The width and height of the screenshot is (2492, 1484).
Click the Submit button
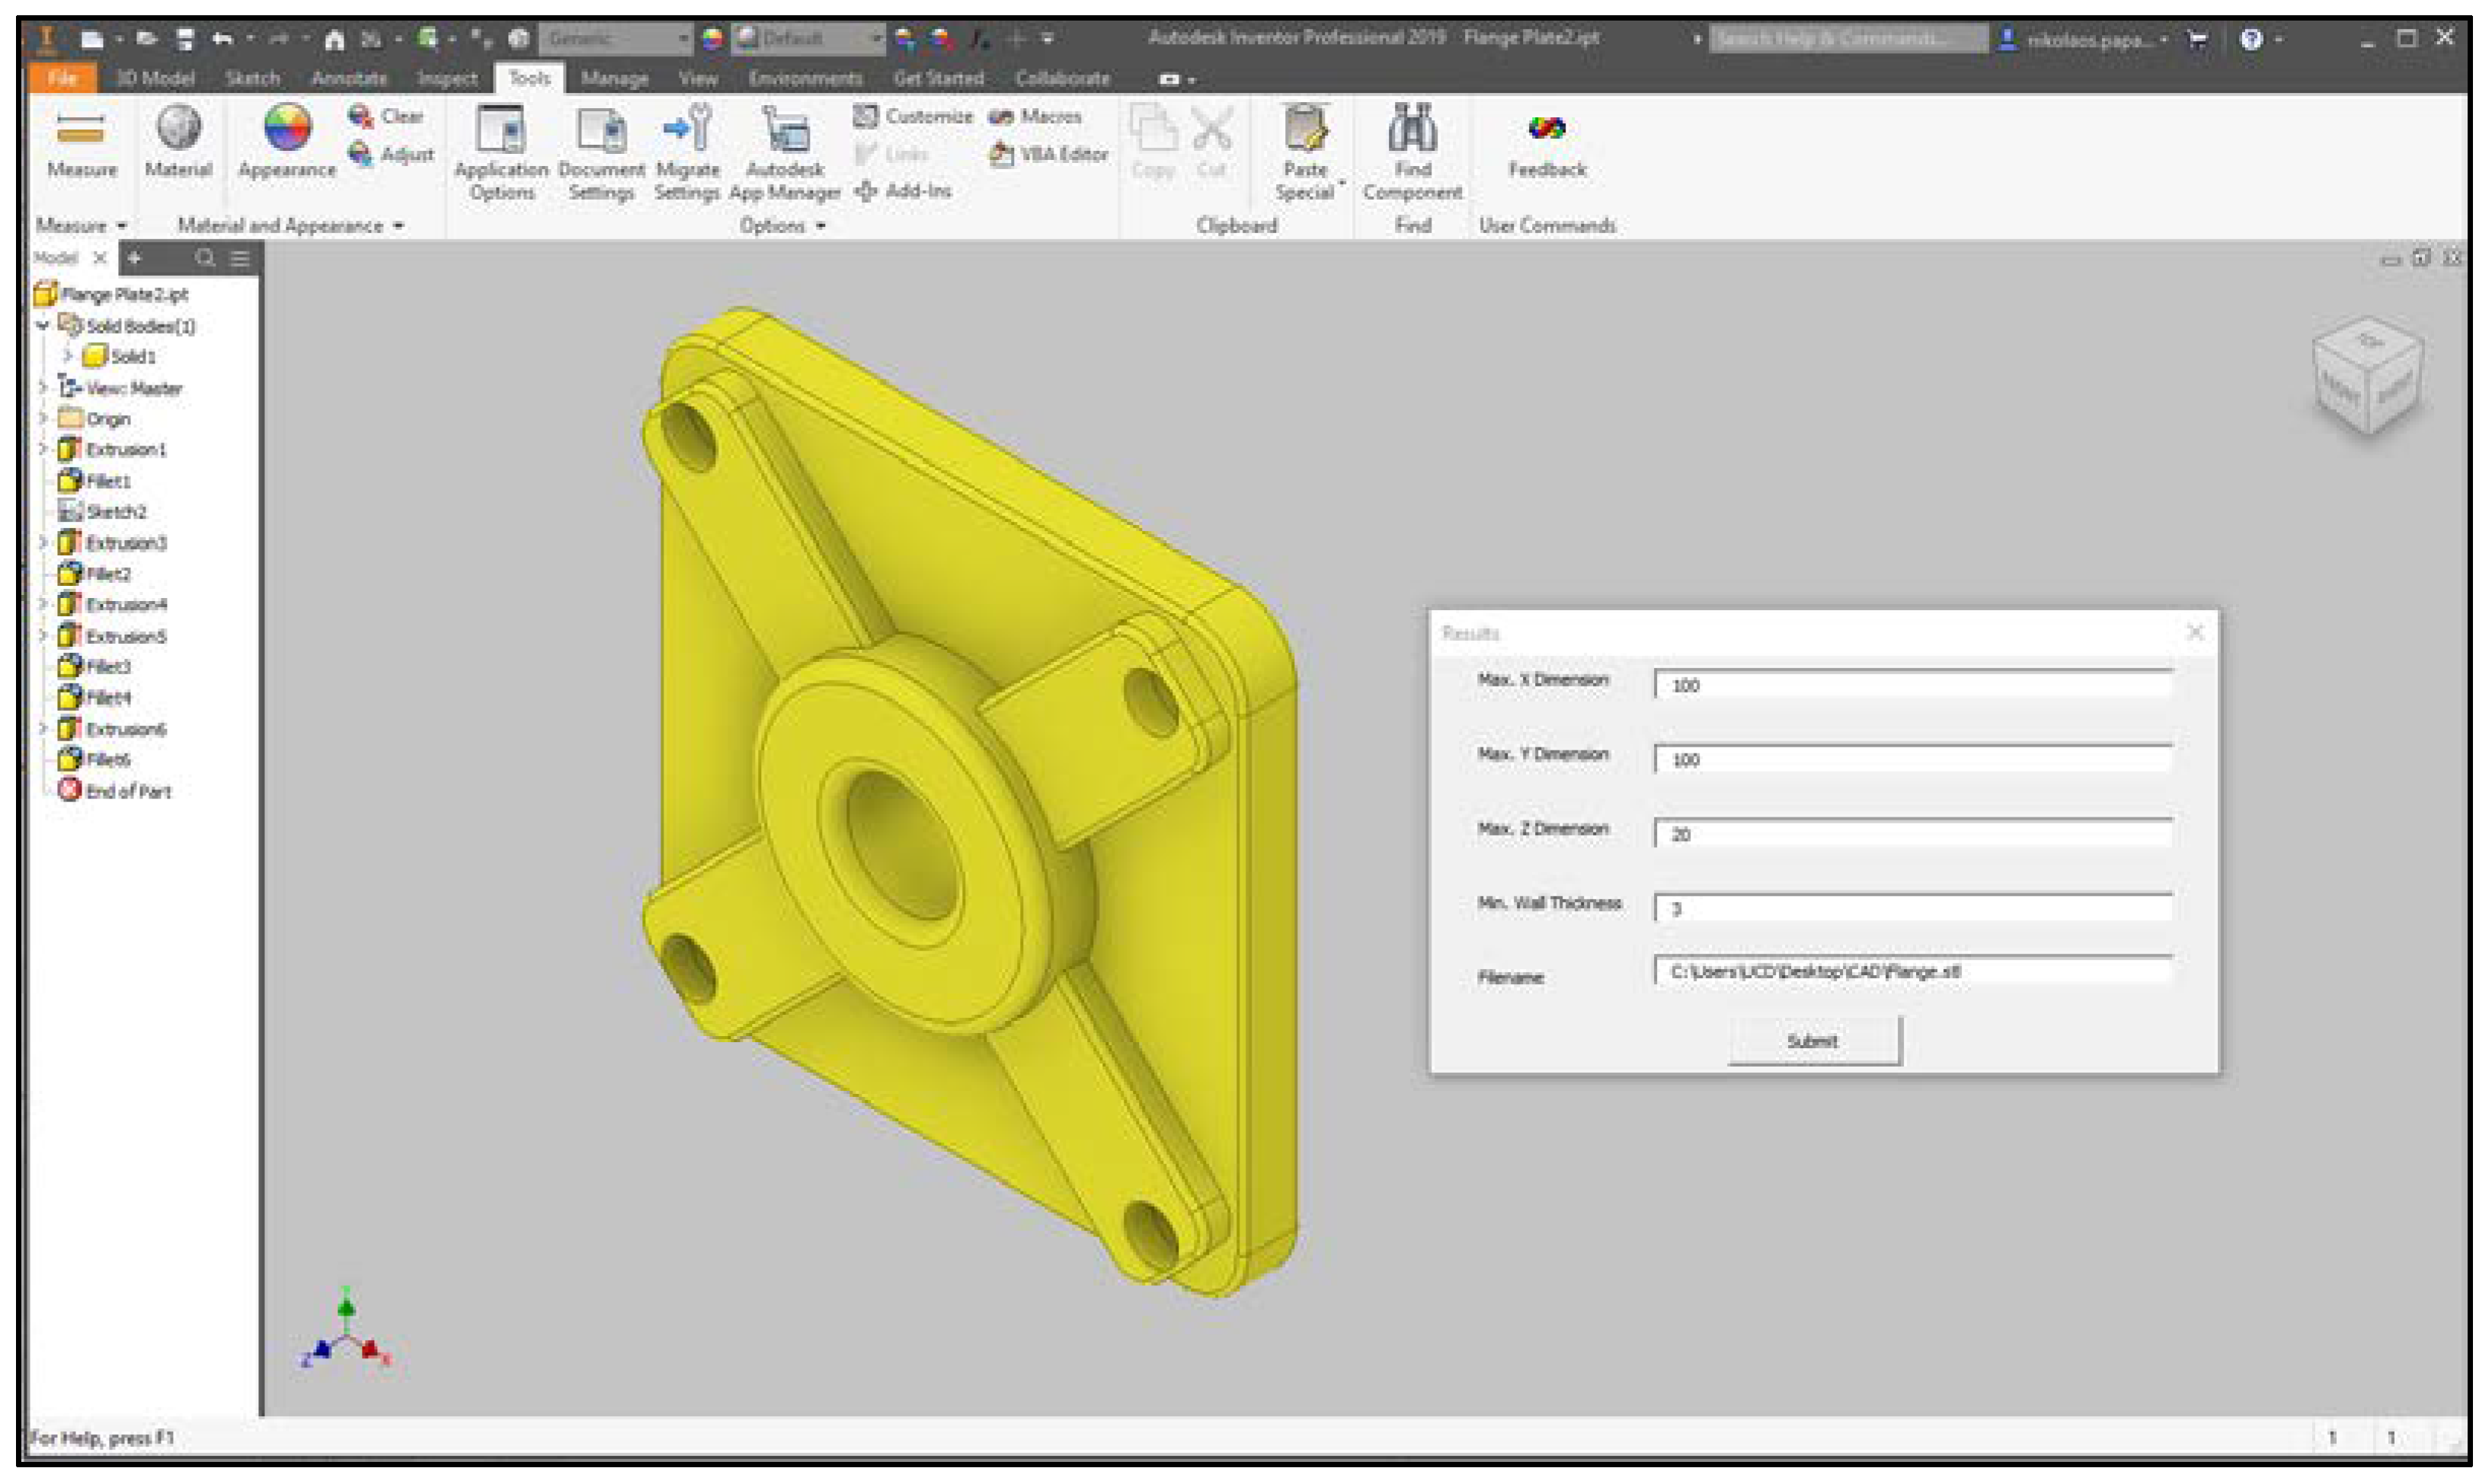[1814, 1041]
